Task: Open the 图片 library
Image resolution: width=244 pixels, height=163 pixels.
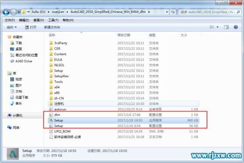Action: pyautogui.click(x=16, y=85)
